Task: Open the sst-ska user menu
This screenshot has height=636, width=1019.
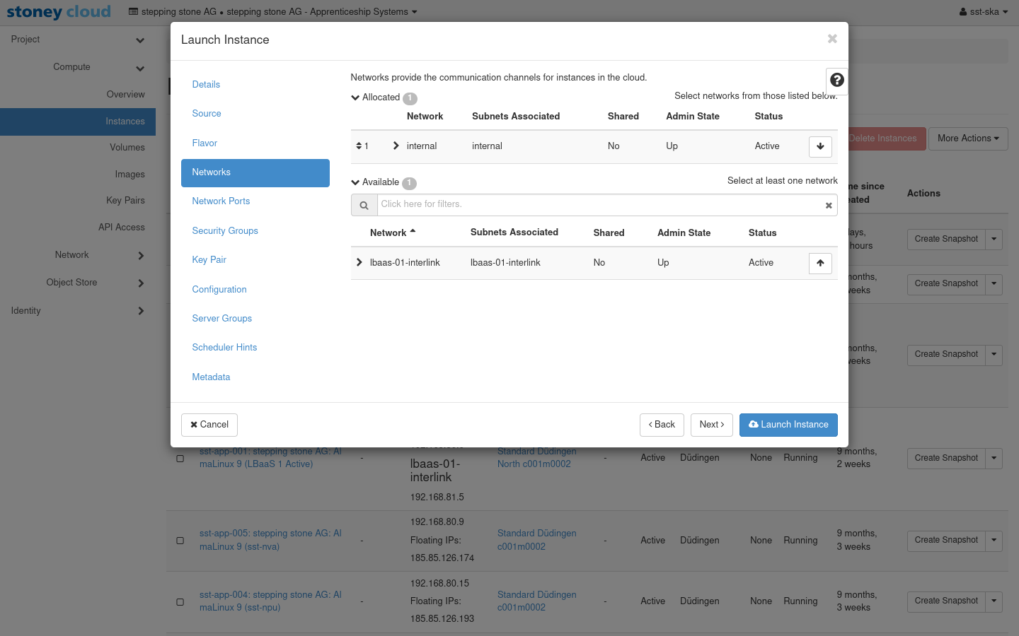Action: point(983,12)
